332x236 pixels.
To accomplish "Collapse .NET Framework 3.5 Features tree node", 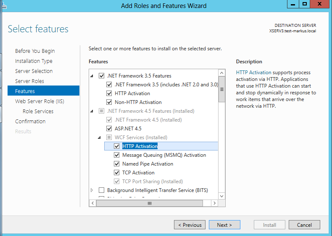I will [x=92, y=76].
